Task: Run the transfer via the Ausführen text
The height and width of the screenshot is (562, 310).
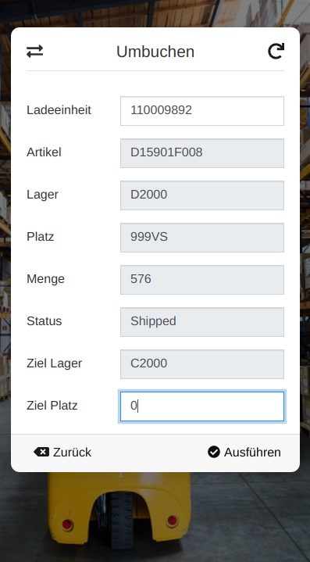Action: (x=252, y=453)
